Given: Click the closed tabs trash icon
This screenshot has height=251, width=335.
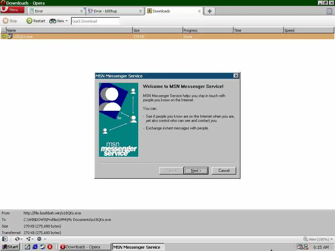Looking at the screenshot, I should 329,11.
